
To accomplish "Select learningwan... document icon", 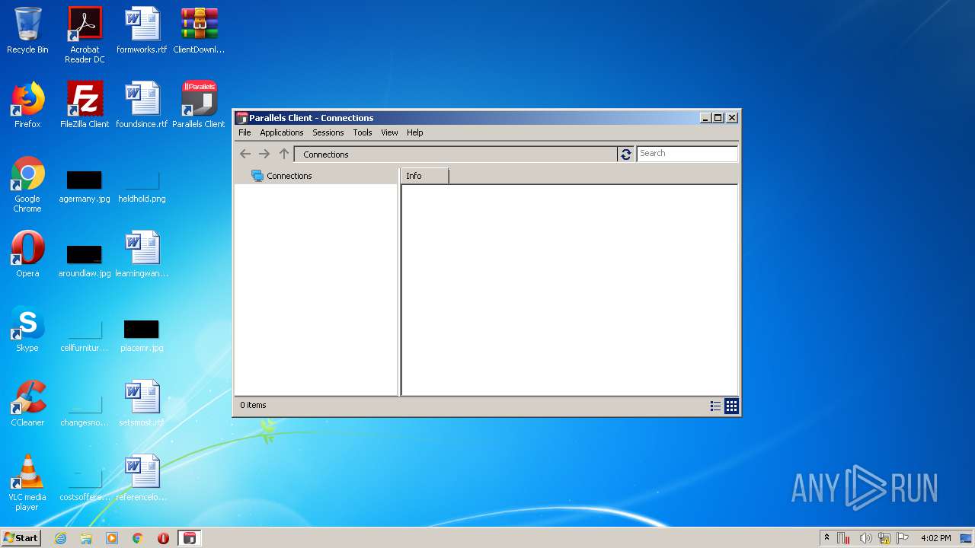I will [x=142, y=254].
